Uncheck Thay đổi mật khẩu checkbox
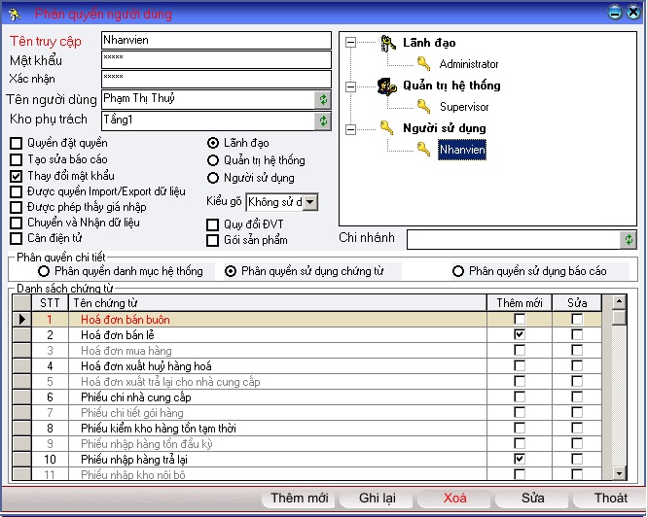The height and width of the screenshot is (517, 648). (x=17, y=177)
